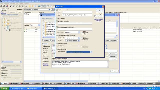Open the "Приоритет" dropdown arrow
The image size is (160, 90).
click(106, 48)
